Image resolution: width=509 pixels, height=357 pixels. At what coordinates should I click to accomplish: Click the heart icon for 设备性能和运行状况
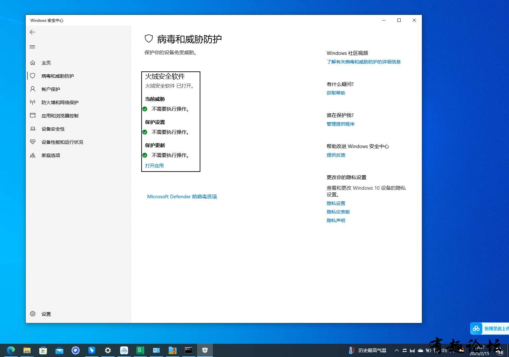(x=33, y=142)
